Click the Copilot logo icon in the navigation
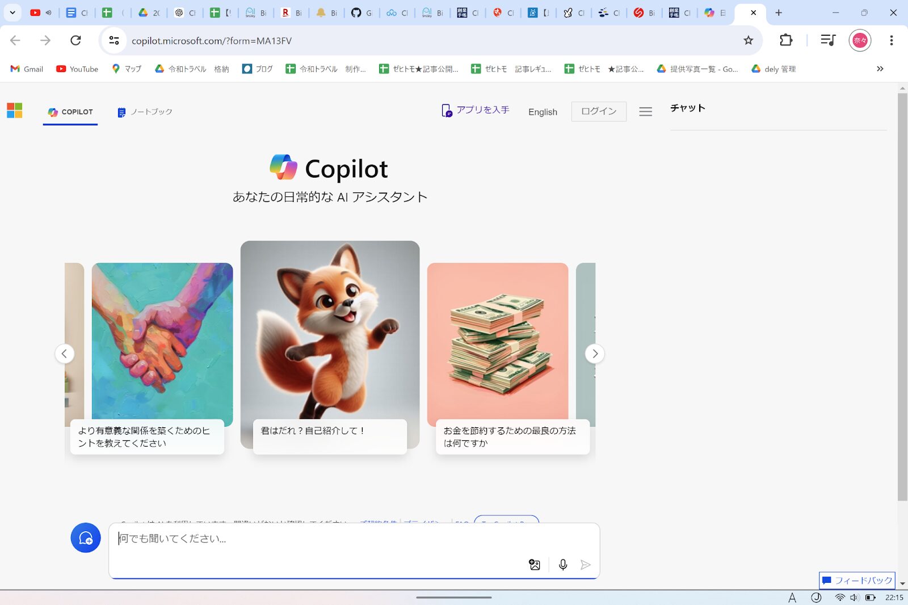The image size is (908, 605). click(x=53, y=112)
